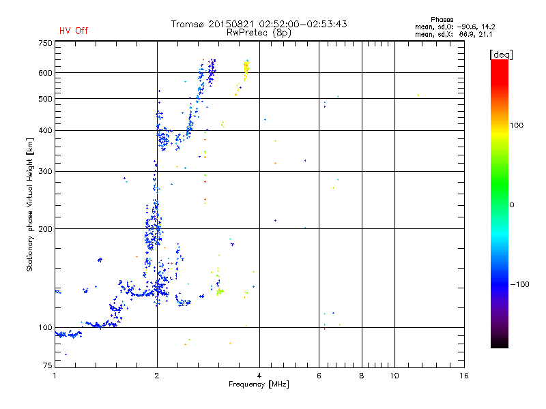This screenshot has width=546, height=409.
Task: Click the y-axis '400' tick label
Action: click(45, 131)
